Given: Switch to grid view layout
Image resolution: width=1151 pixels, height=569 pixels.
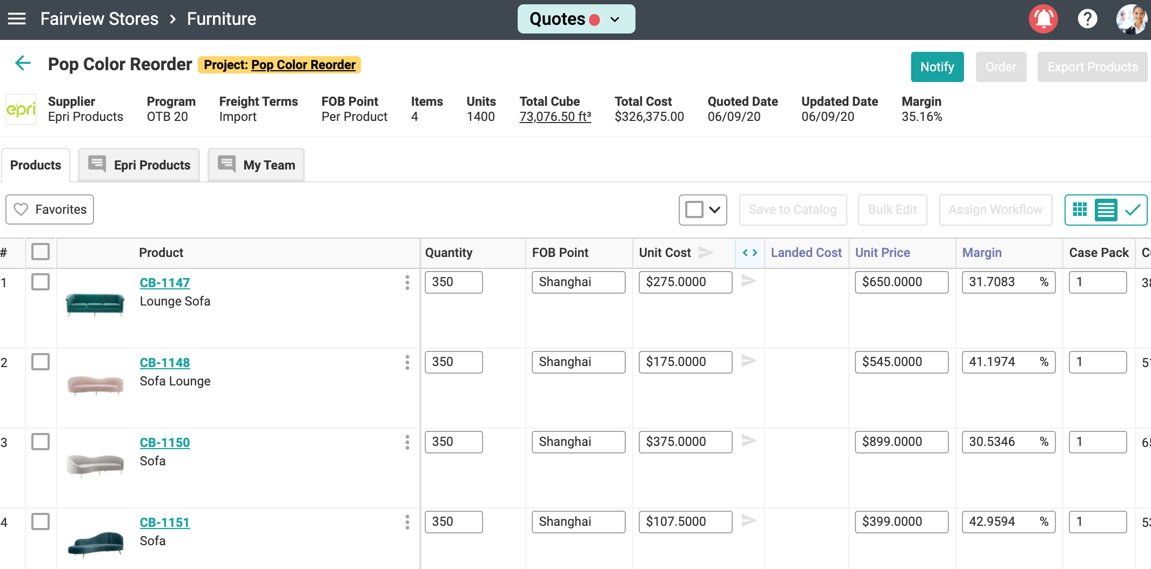Looking at the screenshot, I should click(x=1080, y=209).
